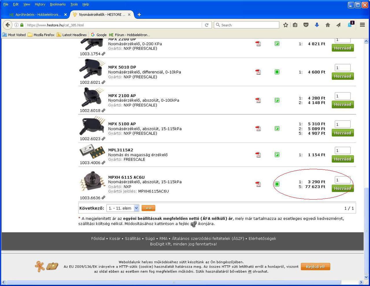
Task: Bookmark this page with the star icon
Action: (x=286, y=25)
